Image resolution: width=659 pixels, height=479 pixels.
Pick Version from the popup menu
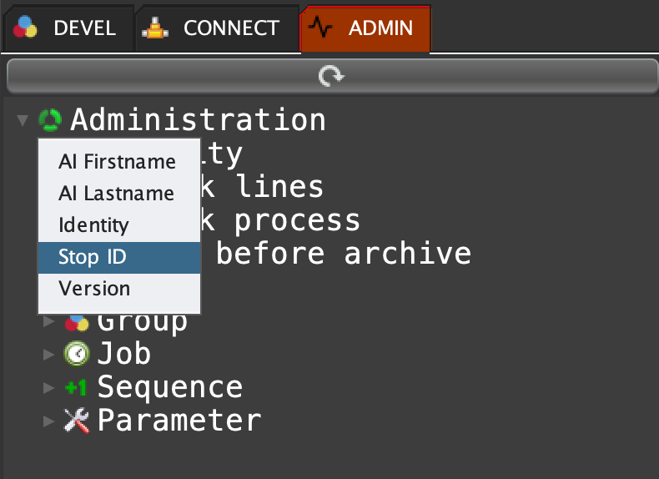click(94, 289)
